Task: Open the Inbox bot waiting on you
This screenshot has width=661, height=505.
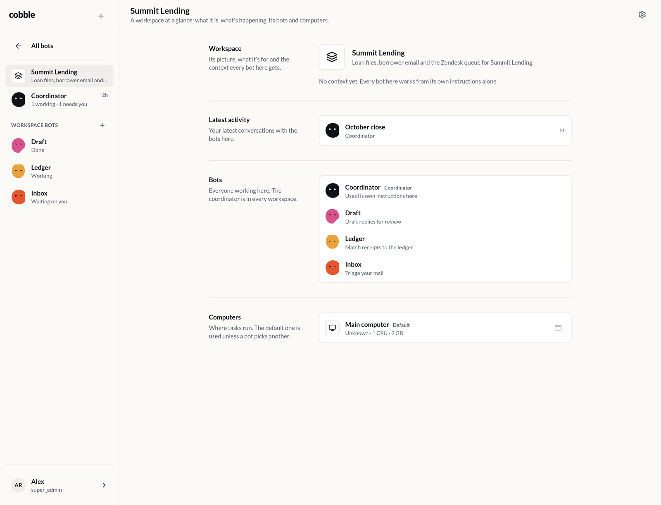Action: point(59,197)
